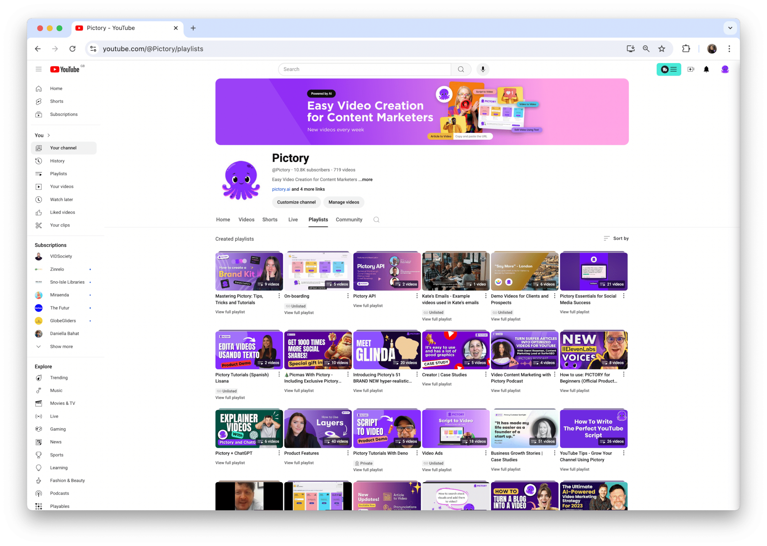Click the install app icon in address bar
This screenshot has width=767, height=546.
click(x=630, y=49)
